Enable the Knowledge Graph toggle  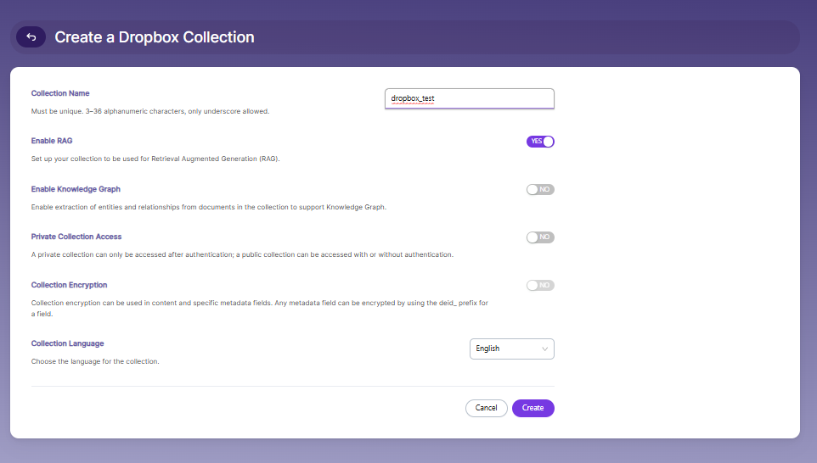coord(540,189)
